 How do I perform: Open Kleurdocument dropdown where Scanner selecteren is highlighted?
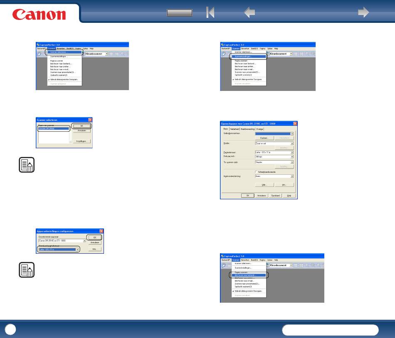tap(106, 54)
